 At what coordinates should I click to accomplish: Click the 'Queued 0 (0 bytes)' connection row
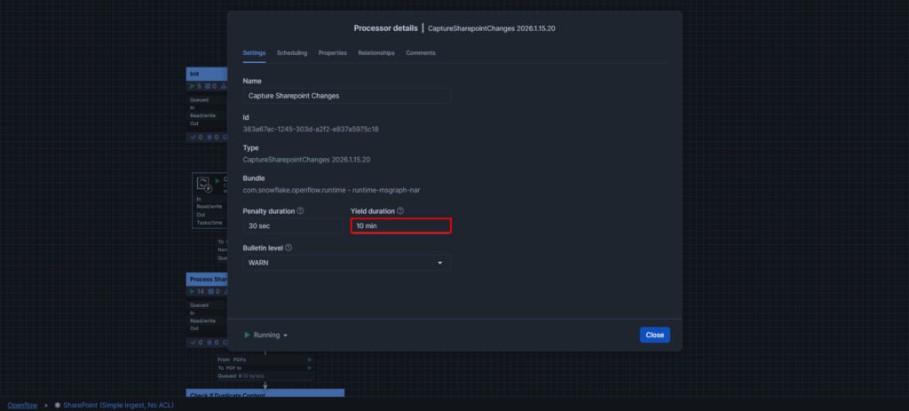(241, 375)
